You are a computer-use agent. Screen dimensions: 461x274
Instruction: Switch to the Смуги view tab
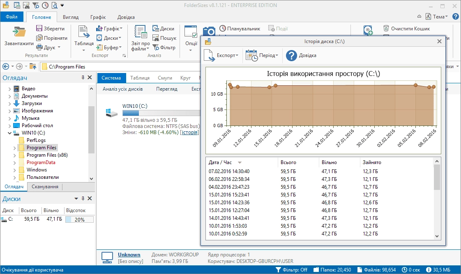click(165, 78)
